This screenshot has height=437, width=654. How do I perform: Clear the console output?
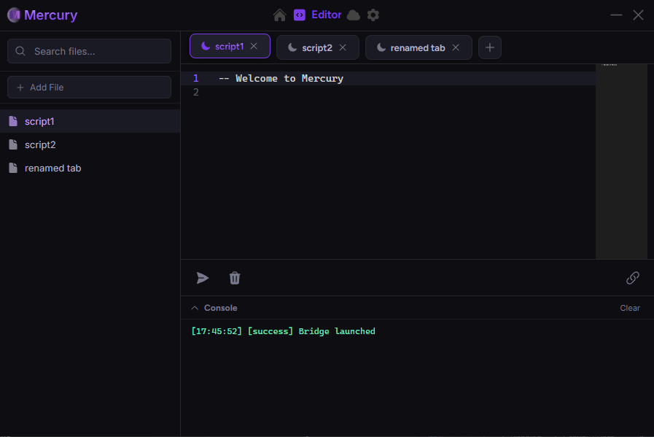coord(629,308)
